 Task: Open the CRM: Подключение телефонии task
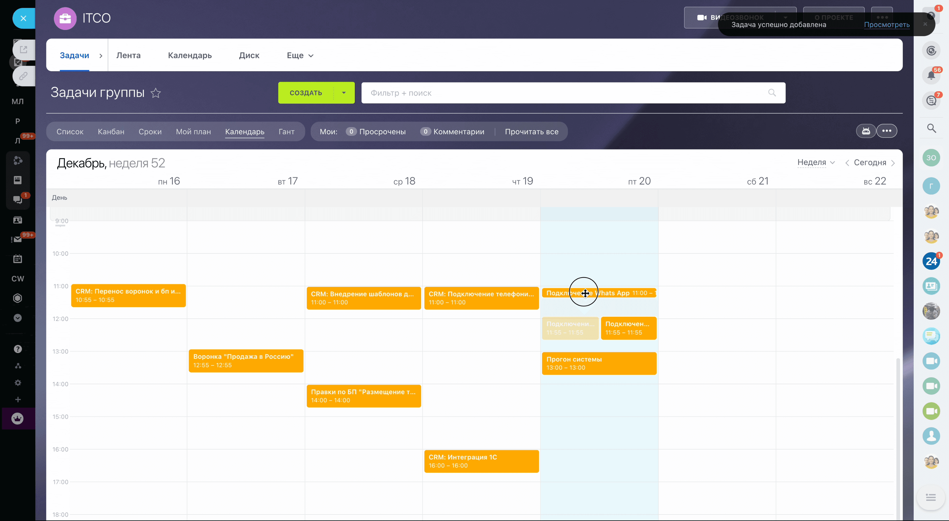[x=482, y=298]
